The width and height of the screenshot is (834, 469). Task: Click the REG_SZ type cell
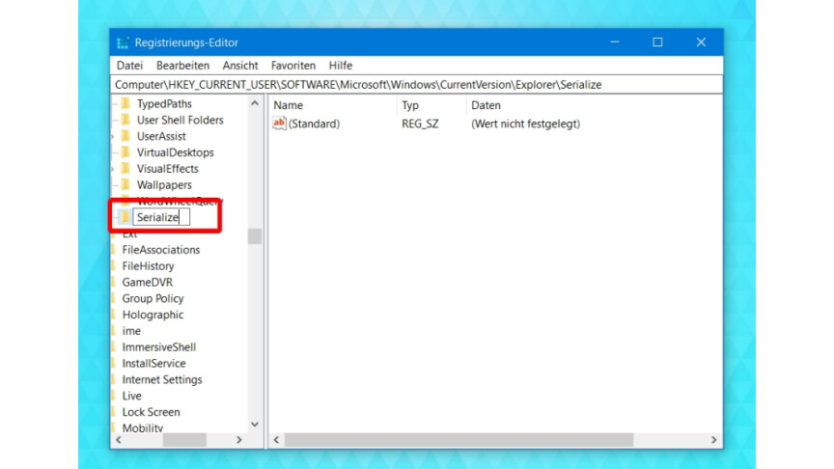point(420,124)
